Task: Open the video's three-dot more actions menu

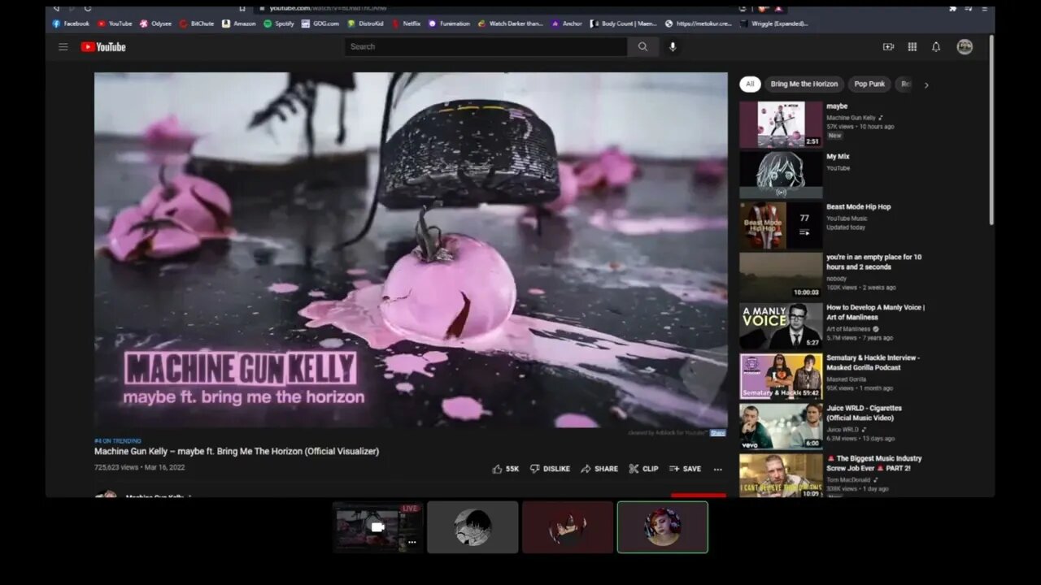Action: point(717,469)
